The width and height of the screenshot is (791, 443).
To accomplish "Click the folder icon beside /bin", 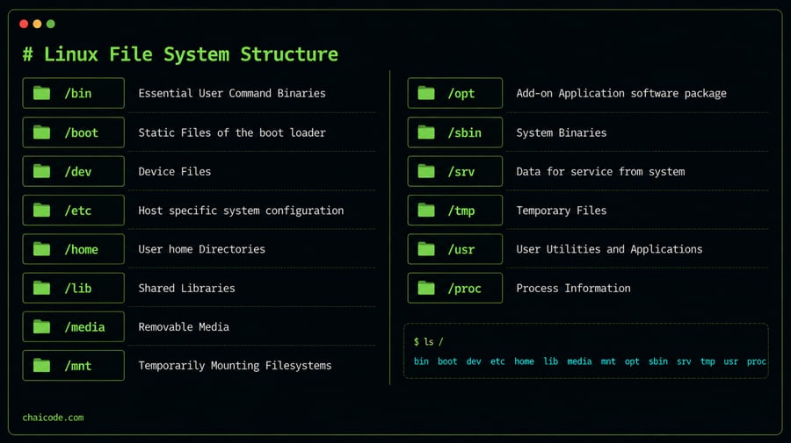I will point(41,93).
